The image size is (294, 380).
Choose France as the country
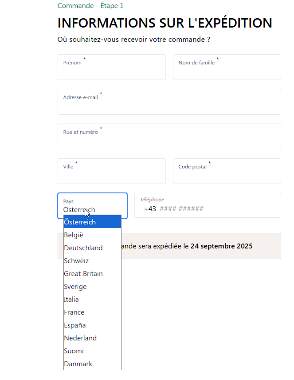[92, 312]
